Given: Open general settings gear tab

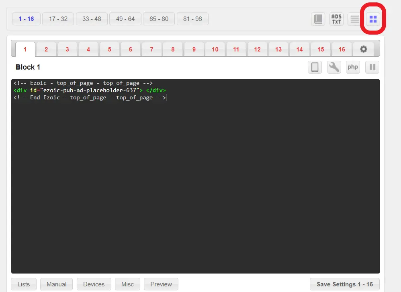Looking at the screenshot, I should coord(363,49).
